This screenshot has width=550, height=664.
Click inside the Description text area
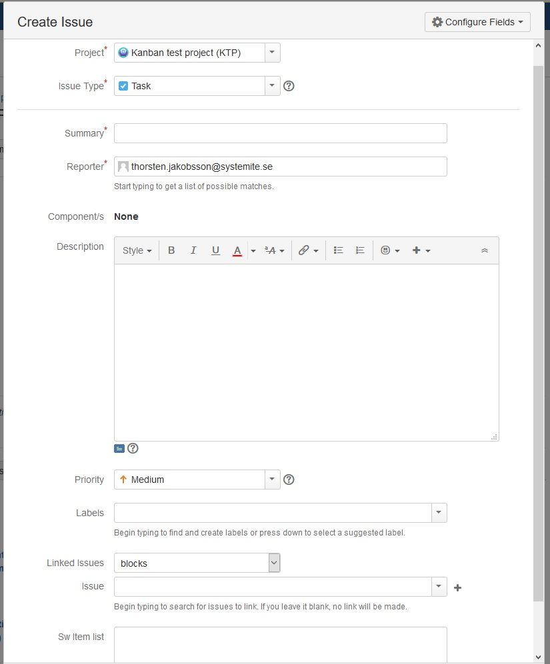click(306, 353)
